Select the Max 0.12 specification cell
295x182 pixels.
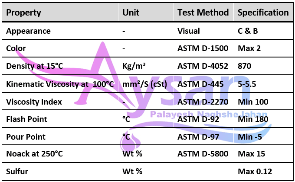click(x=255, y=171)
